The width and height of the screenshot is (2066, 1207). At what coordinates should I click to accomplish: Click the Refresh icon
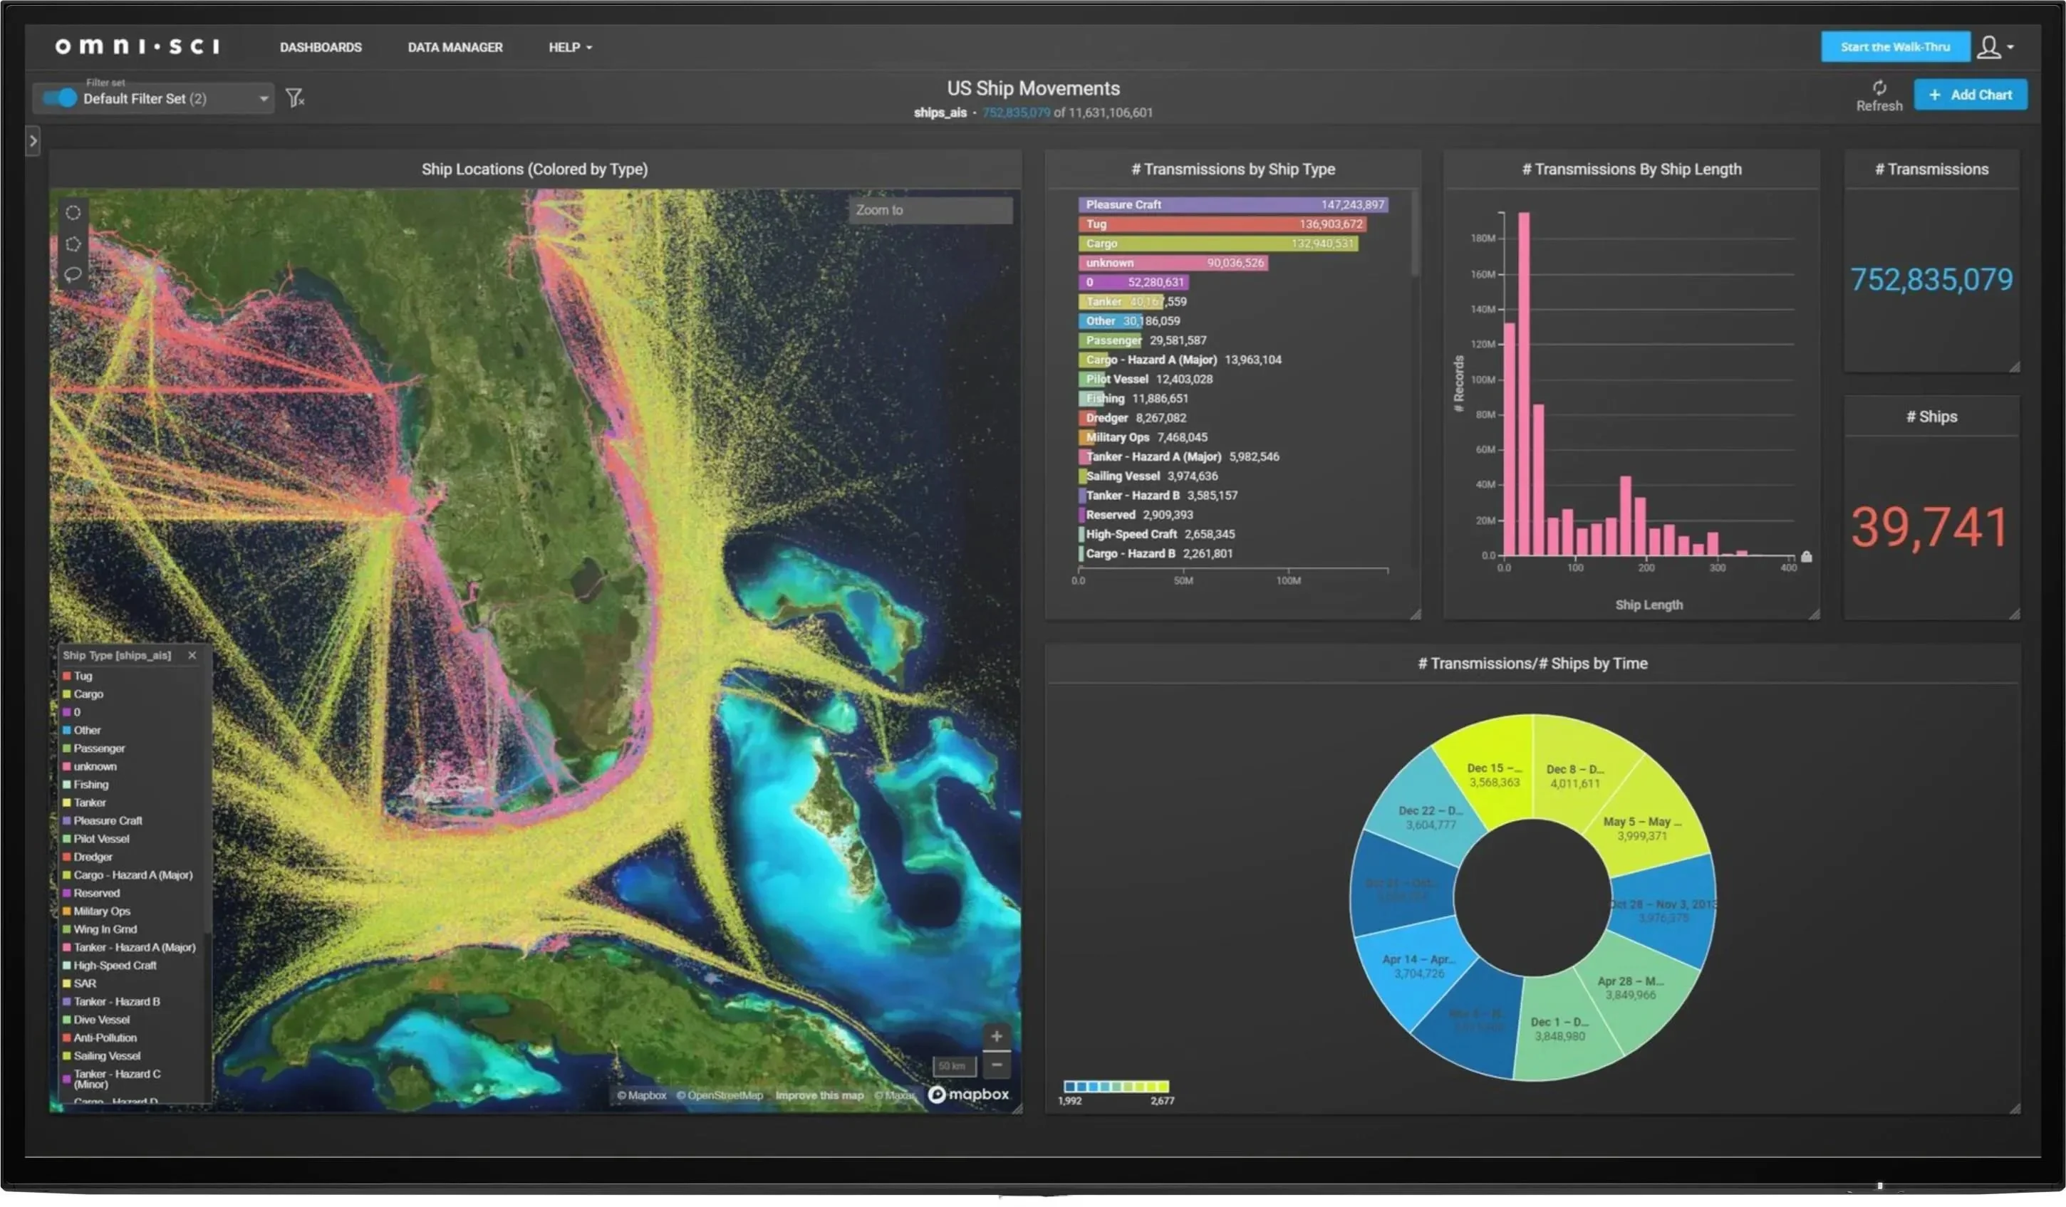[x=1879, y=88]
